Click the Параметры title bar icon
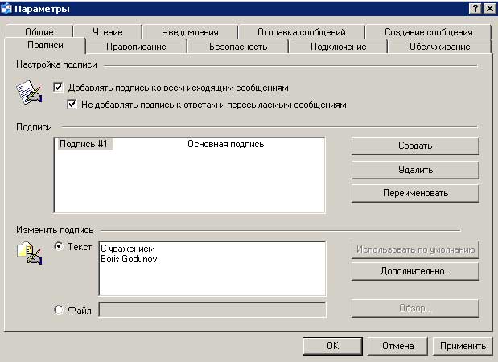The height and width of the screenshot is (362, 498). click(7, 8)
